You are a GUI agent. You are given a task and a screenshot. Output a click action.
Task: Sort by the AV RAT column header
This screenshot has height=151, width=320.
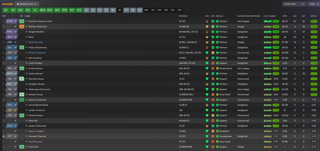pyautogui.click(x=313, y=16)
